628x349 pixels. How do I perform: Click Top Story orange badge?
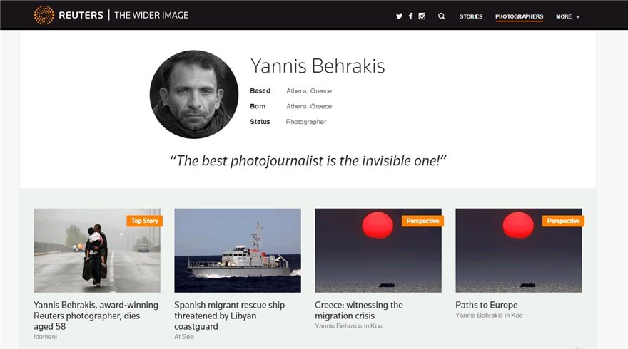(144, 221)
